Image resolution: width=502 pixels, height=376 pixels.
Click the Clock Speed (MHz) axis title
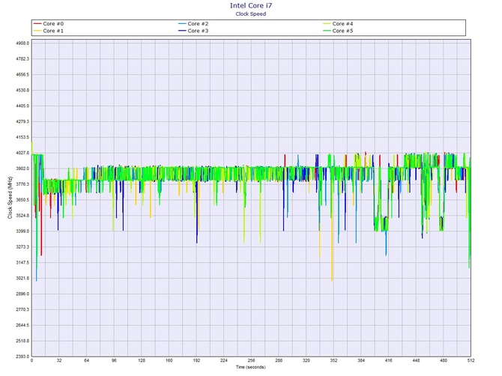coord(10,198)
